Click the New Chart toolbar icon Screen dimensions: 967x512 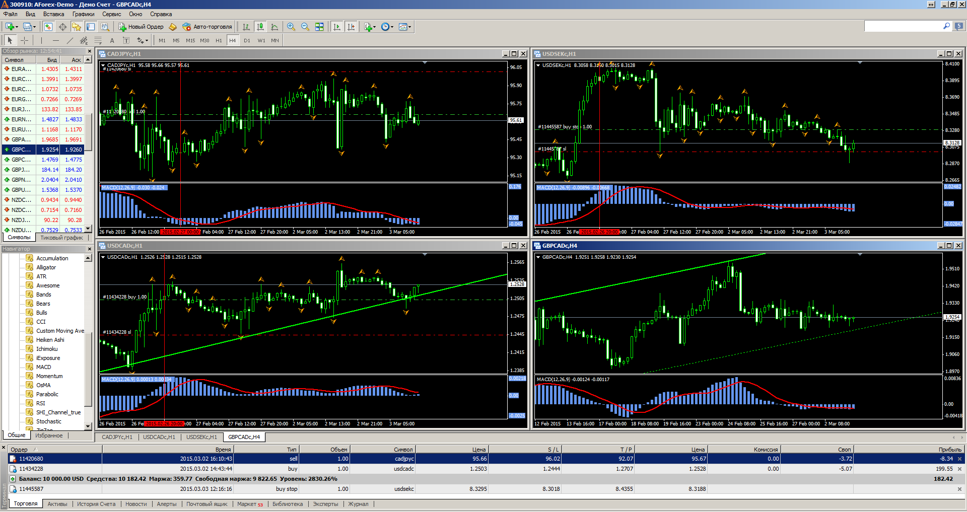(9, 27)
